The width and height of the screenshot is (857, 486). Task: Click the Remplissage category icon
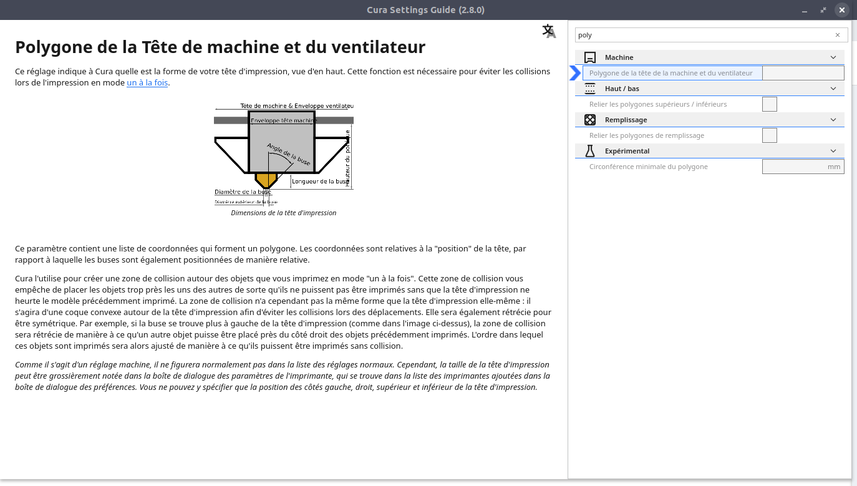click(590, 120)
